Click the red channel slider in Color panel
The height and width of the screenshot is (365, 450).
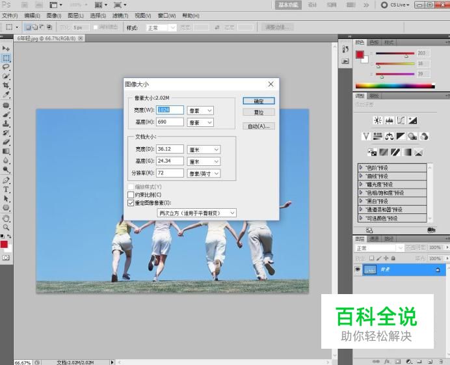pos(395,54)
